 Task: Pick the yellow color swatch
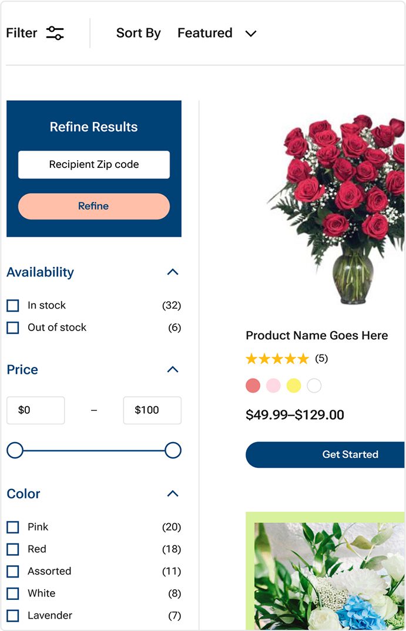[x=294, y=386]
